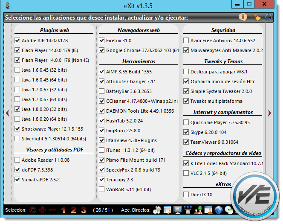Click the ( 26 / 51 ) selection counter

tap(103, 210)
